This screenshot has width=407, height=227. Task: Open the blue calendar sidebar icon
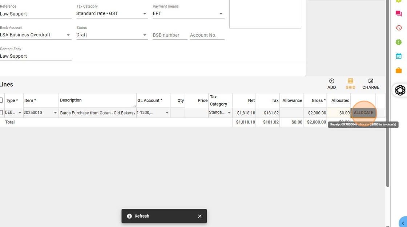tap(398, 56)
